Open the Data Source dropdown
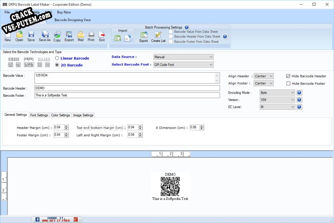The image size is (334, 223). tap(184, 57)
